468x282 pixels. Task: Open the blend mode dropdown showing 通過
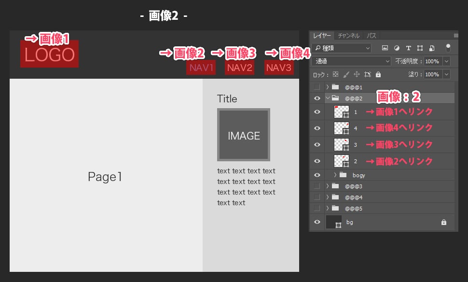352,61
